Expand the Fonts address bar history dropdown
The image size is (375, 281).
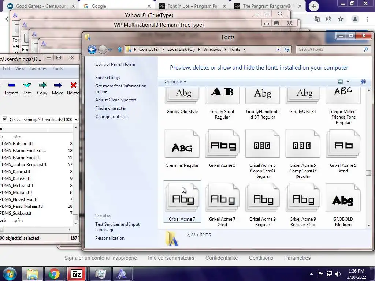pos(278,49)
